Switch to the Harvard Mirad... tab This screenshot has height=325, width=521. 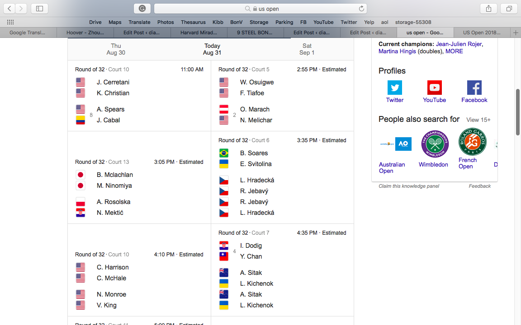(199, 32)
